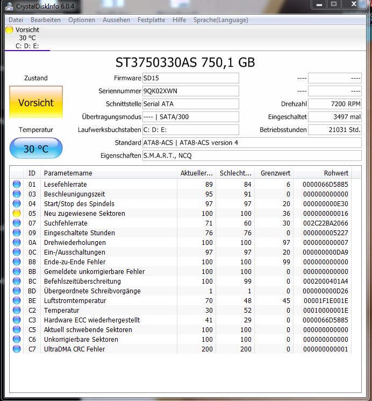Click the Betriebsstunden field 21031 Std.

click(335, 130)
